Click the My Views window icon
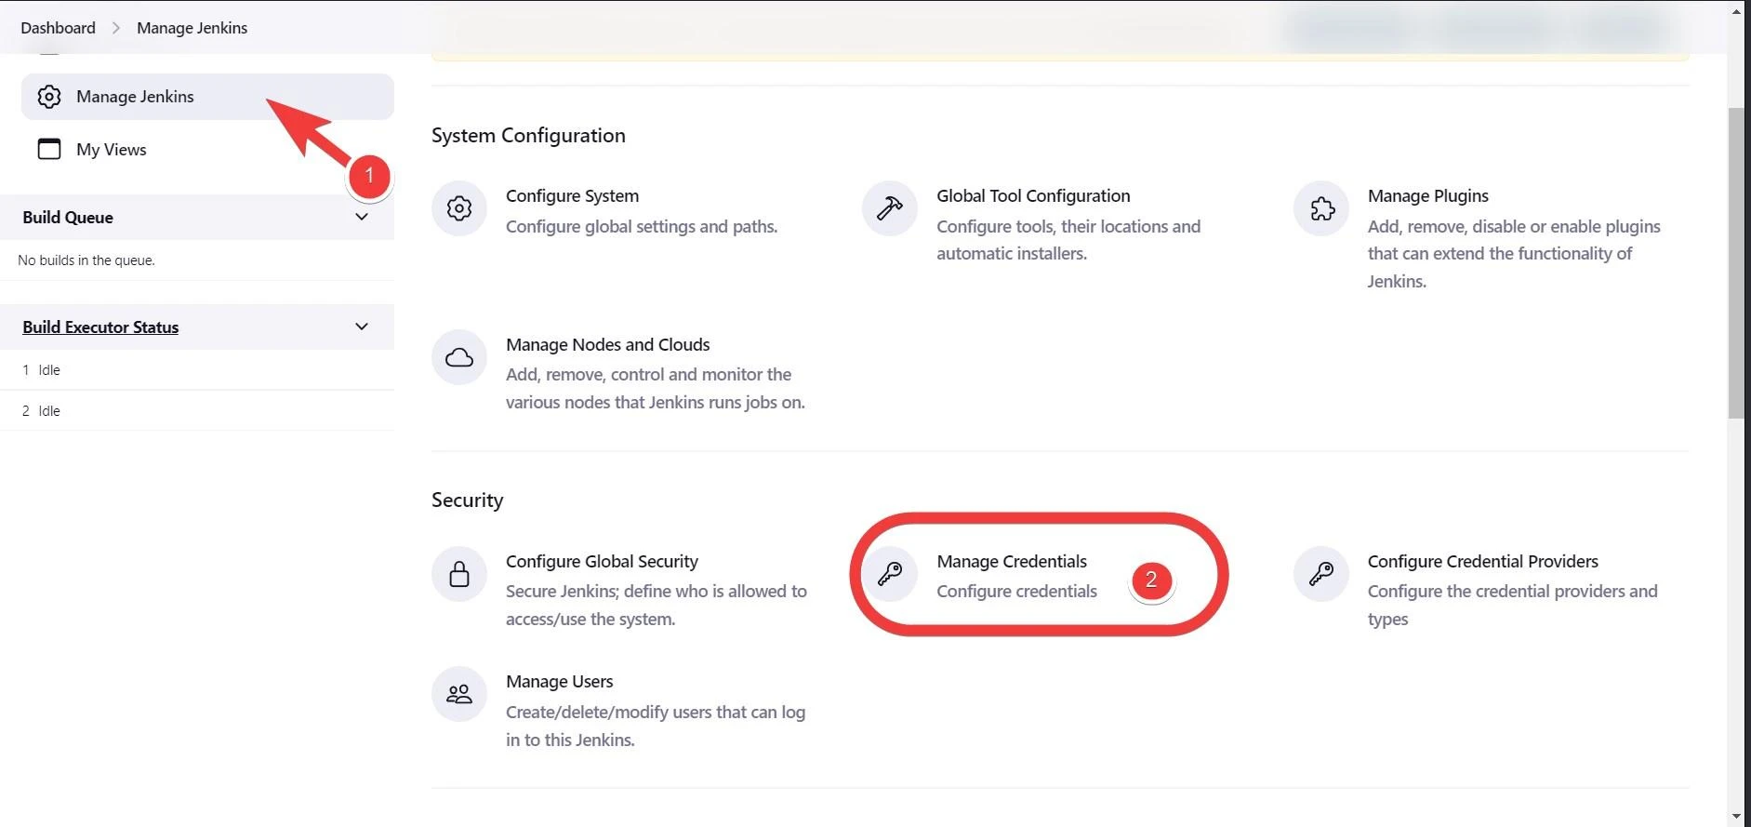Viewport: 1751px width, 827px height. 49,149
